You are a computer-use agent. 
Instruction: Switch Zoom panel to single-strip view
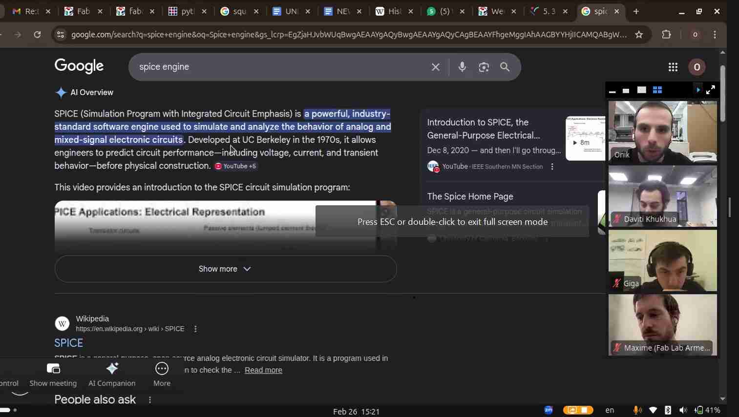(x=626, y=91)
